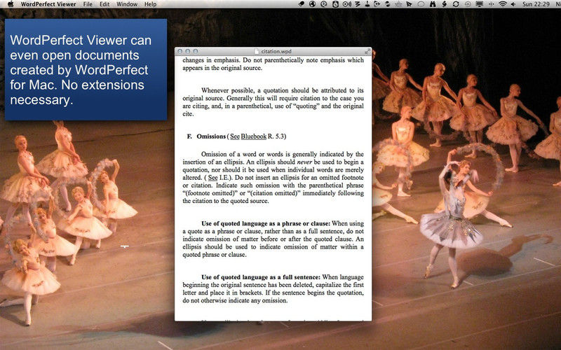Click bold text 'Use of quoted language as a phrase or clause:'
561x350 pixels.
[x=266, y=223]
